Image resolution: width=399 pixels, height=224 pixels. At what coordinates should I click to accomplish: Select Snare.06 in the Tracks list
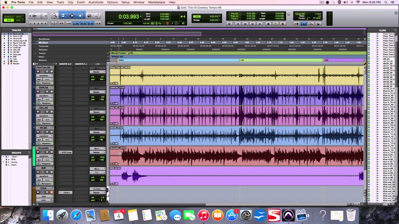coord(17,39)
